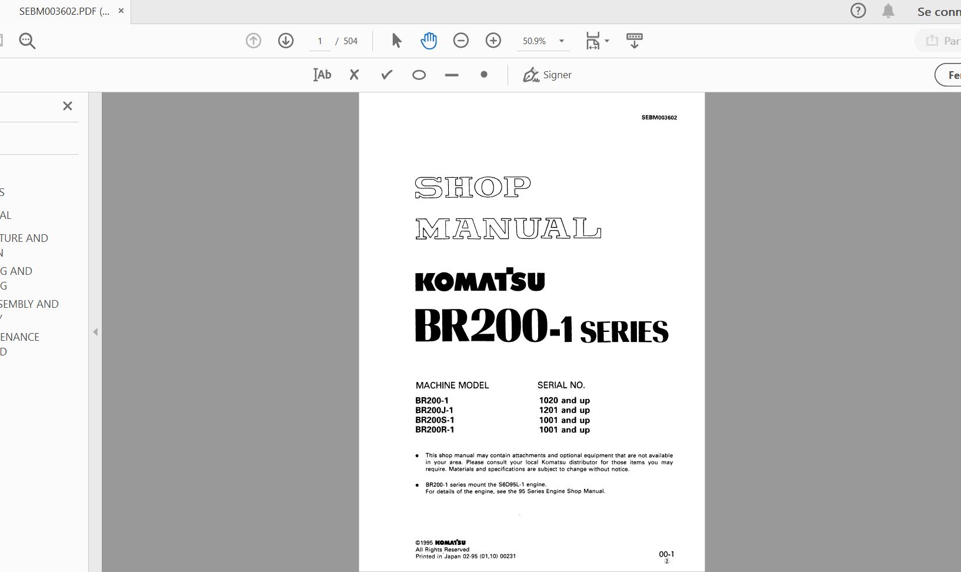The width and height of the screenshot is (961, 572).
Task: Activate the hand pan tool
Action: click(429, 41)
